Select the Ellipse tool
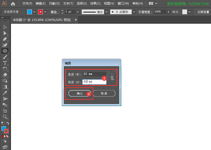The height and width of the screenshot is (150, 211). click(x=5, y=51)
